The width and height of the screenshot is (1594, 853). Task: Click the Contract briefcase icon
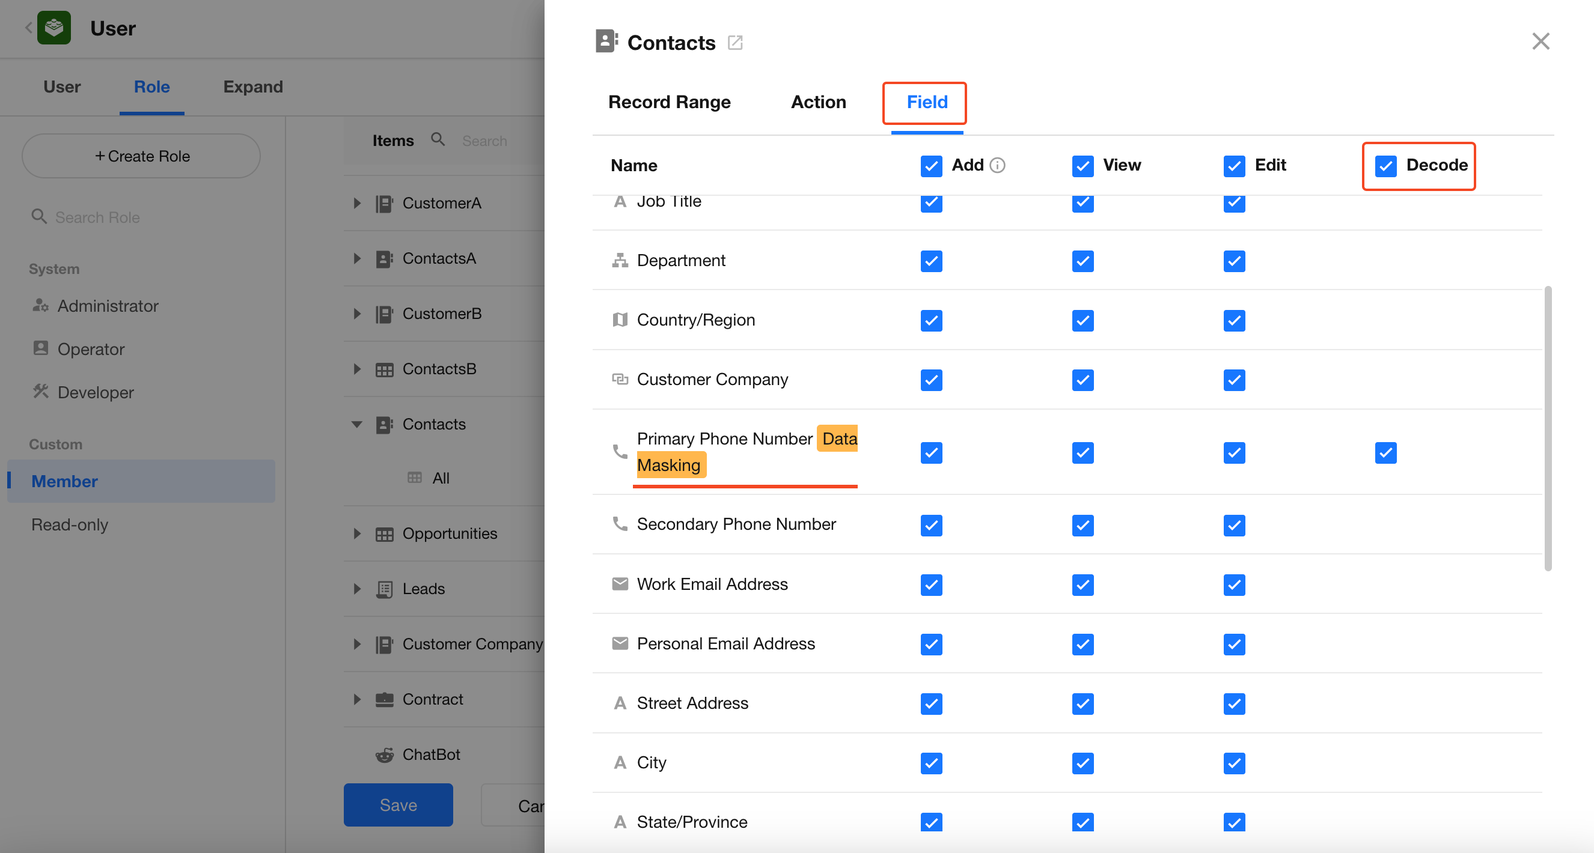[384, 700]
